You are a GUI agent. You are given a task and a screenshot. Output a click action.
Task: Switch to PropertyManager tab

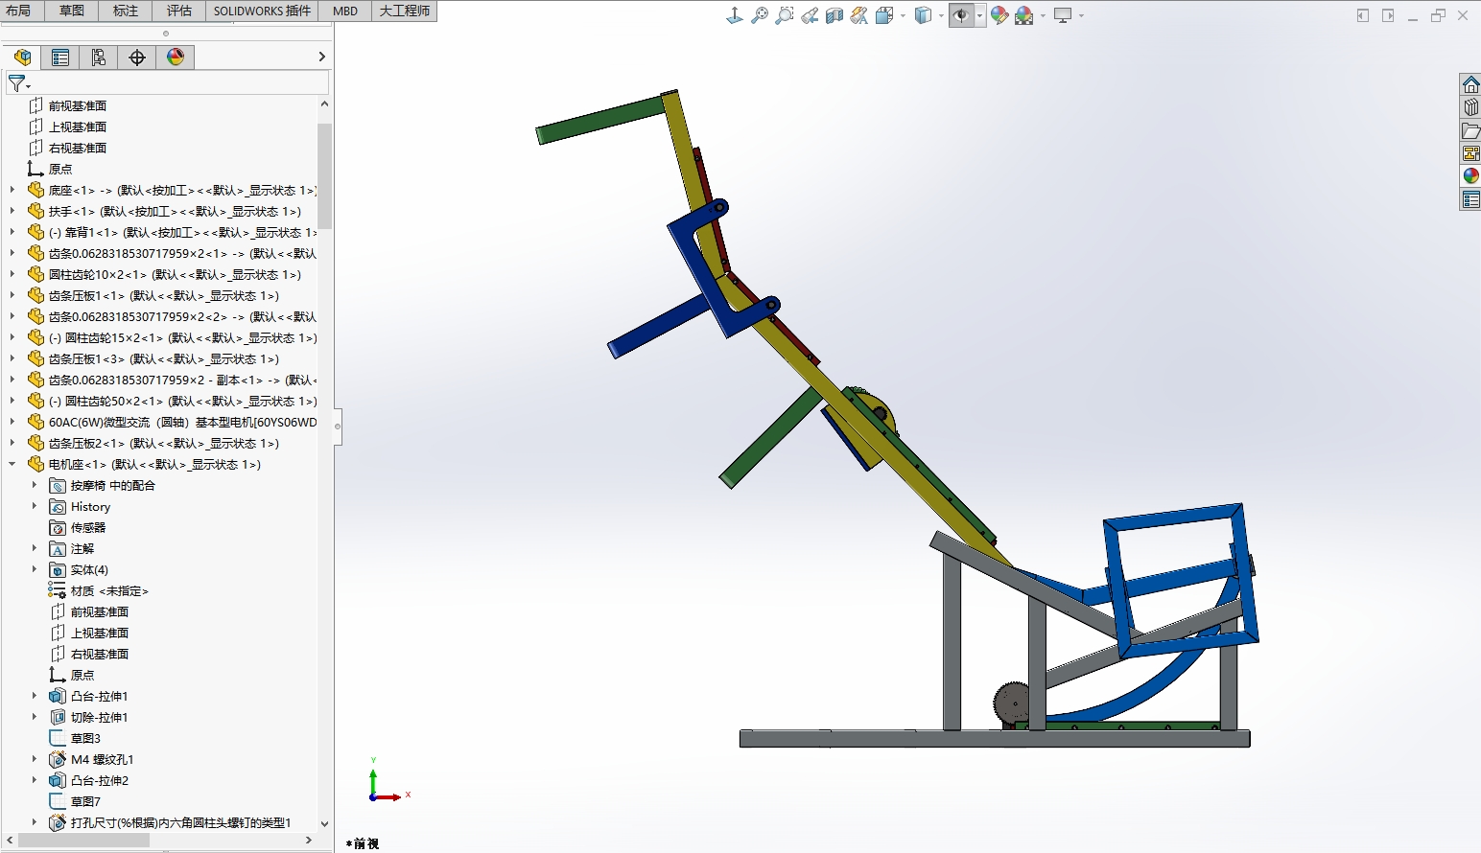coord(60,58)
